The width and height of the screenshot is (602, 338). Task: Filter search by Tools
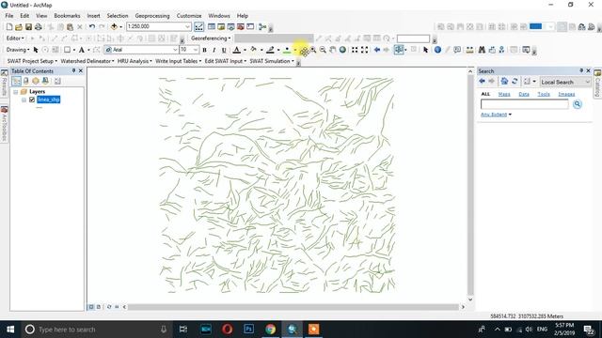[x=544, y=94]
